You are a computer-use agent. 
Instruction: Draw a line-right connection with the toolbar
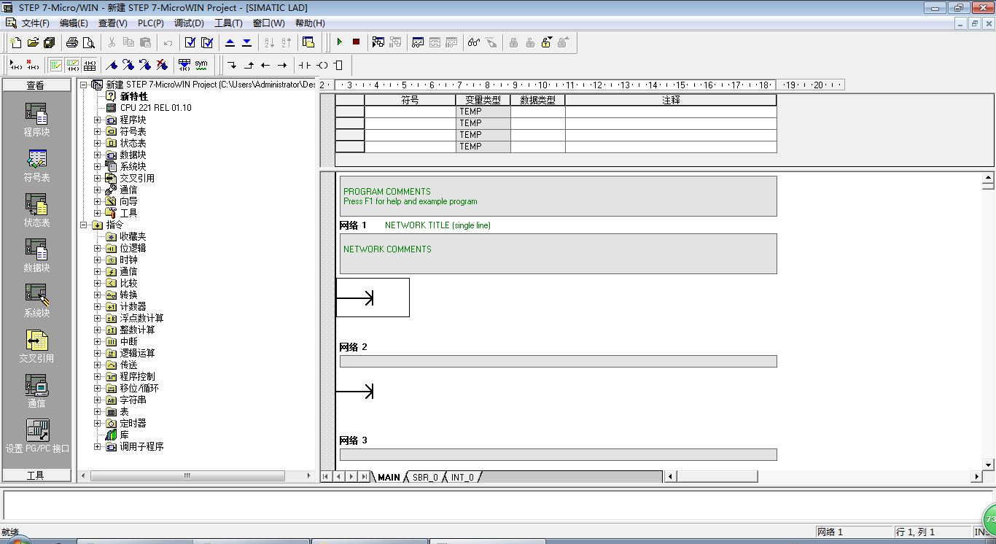[x=282, y=65]
